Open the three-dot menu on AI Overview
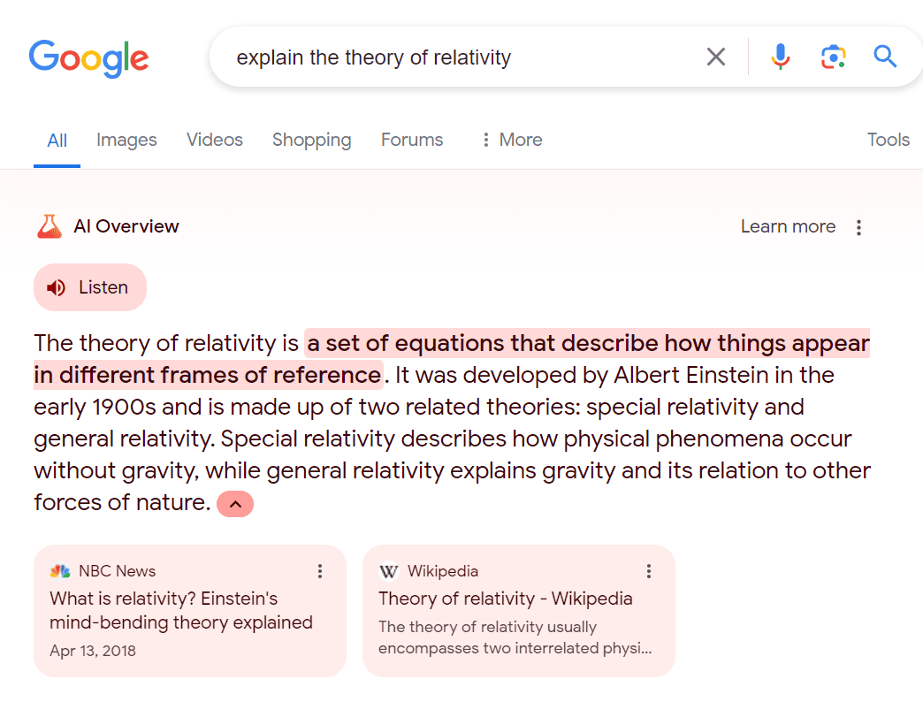The image size is (923, 702). tap(858, 226)
